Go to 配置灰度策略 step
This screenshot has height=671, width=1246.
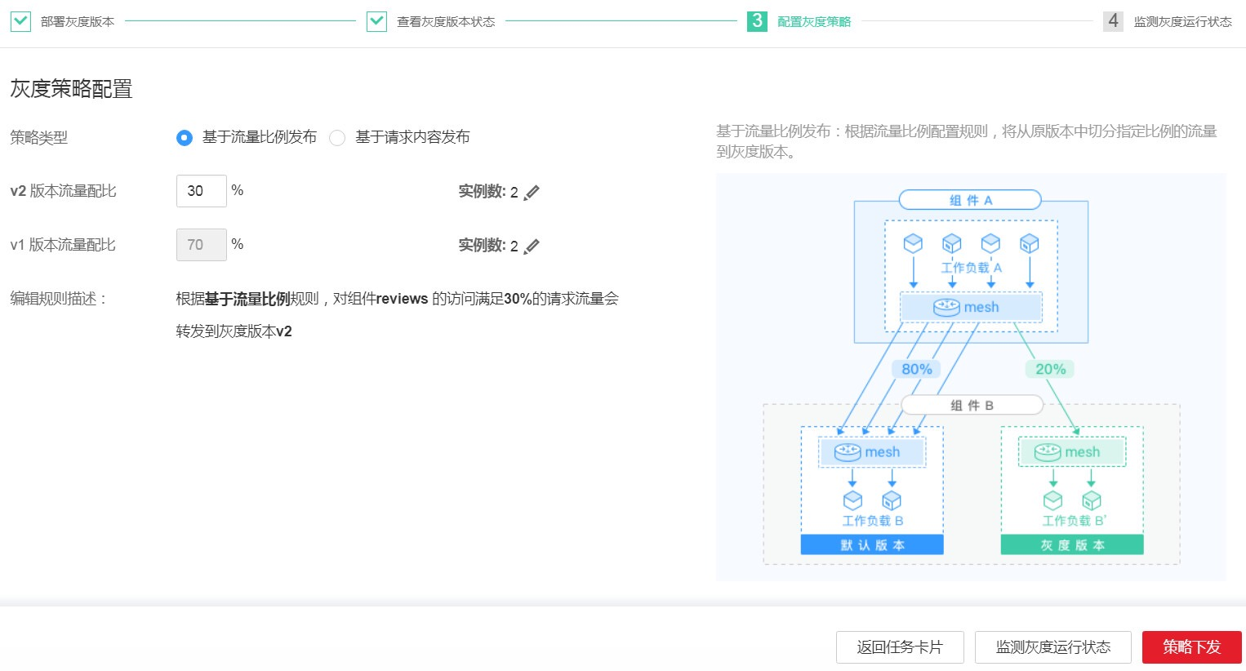point(814,22)
